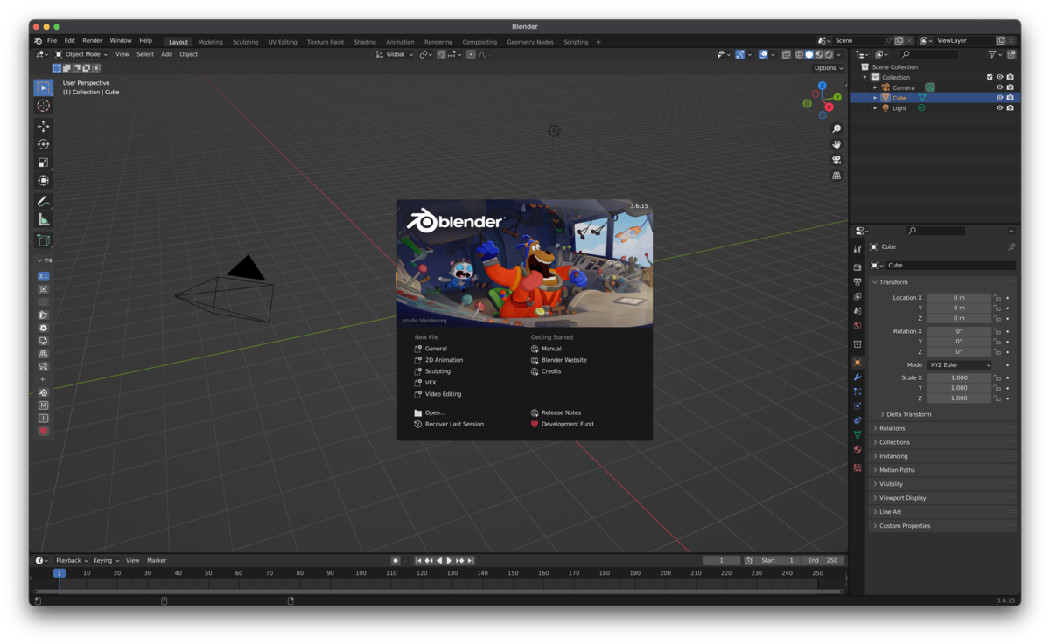Click the pan view hand icon
Viewport: 1050px width, 644px height.
point(836,144)
